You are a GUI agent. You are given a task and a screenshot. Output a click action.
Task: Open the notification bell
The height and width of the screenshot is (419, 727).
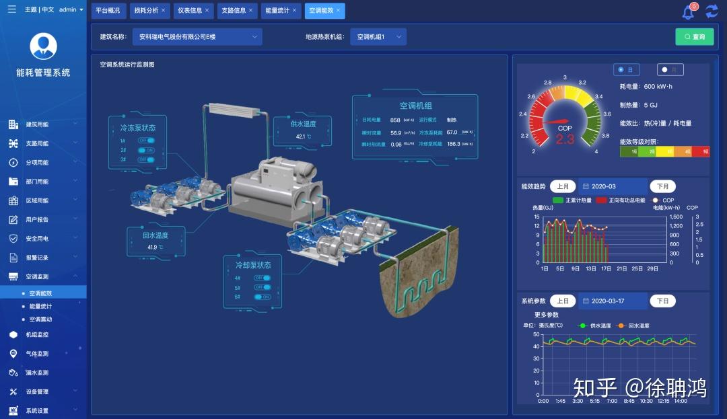click(x=688, y=13)
